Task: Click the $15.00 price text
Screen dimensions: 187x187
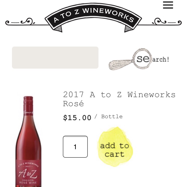Action: (77, 118)
